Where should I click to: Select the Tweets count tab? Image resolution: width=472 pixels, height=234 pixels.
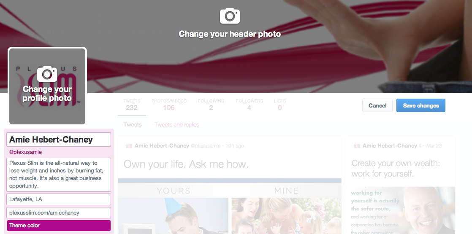tap(132, 105)
